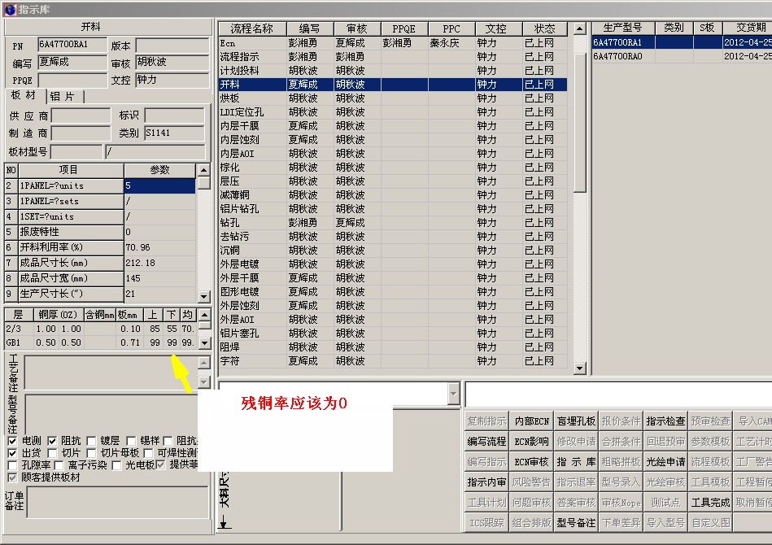Click the 供应商 input field
The image size is (772, 545).
coord(81,116)
